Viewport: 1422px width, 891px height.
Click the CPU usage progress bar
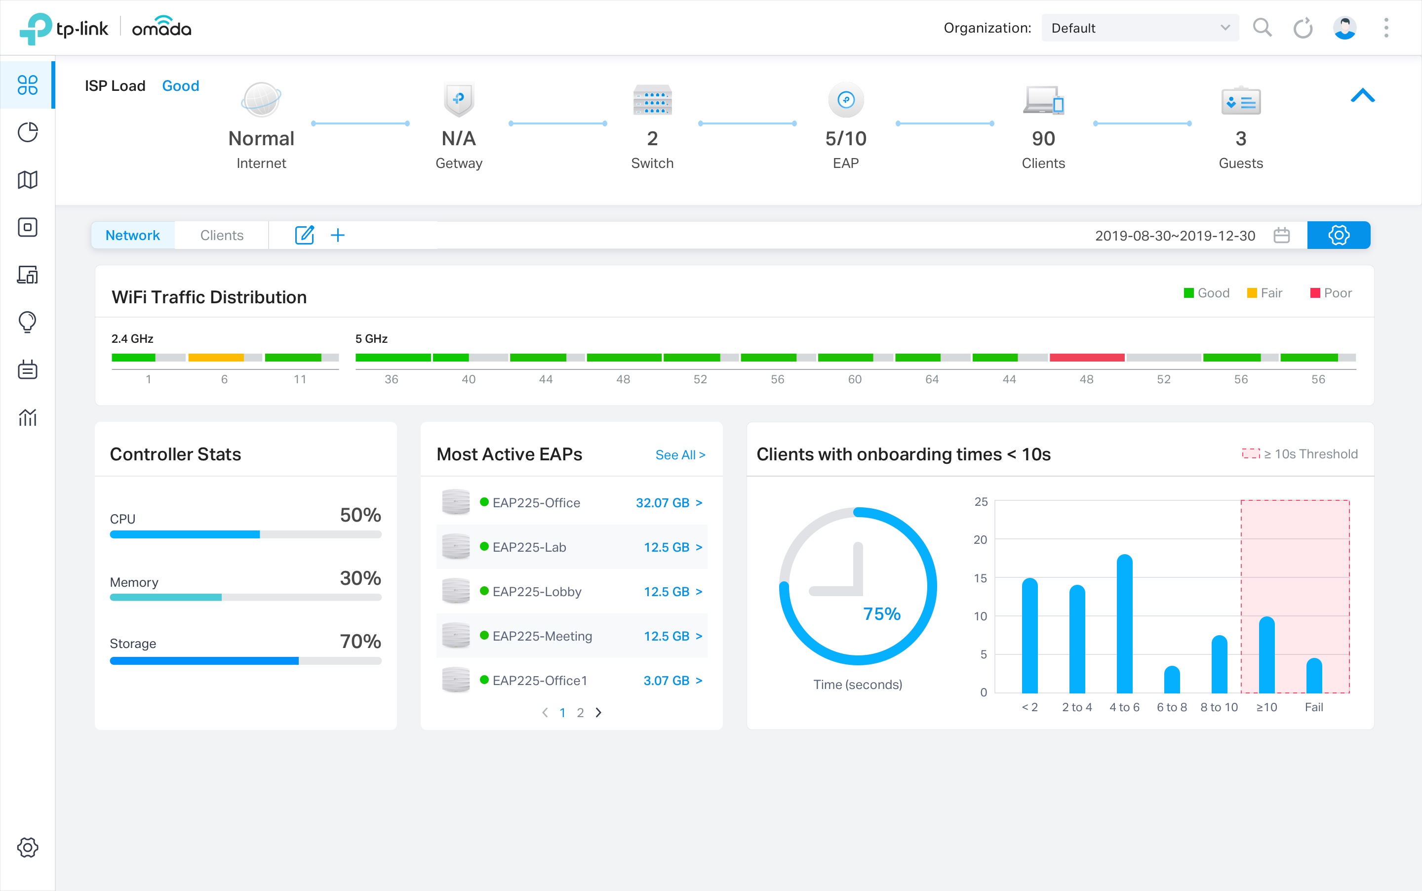click(245, 534)
